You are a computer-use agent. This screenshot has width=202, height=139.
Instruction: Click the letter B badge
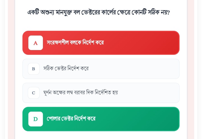pos(34,69)
